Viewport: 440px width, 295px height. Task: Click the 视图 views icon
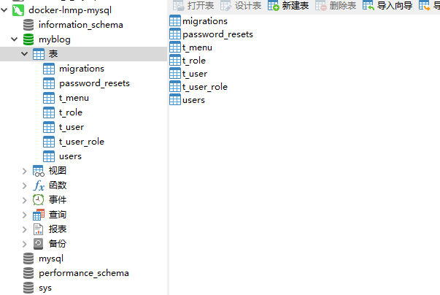pyautogui.click(x=39, y=171)
